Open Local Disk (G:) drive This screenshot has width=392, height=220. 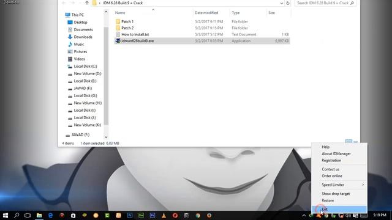[85, 95]
